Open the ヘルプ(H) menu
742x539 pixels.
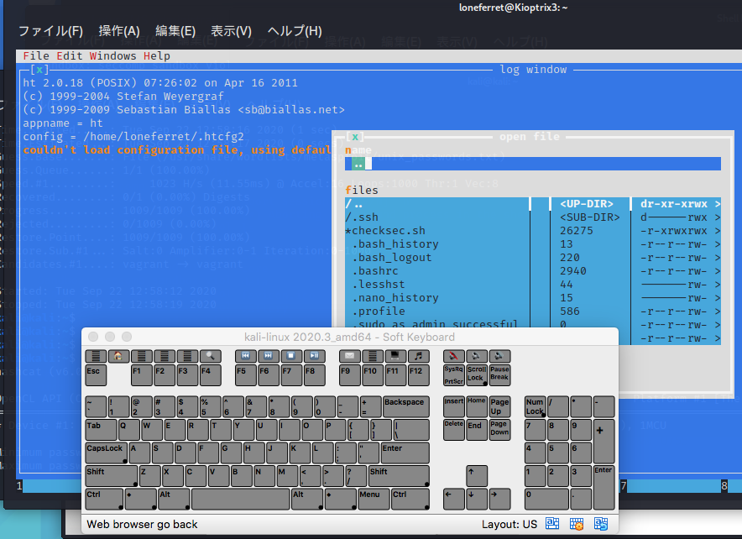pyautogui.click(x=295, y=31)
